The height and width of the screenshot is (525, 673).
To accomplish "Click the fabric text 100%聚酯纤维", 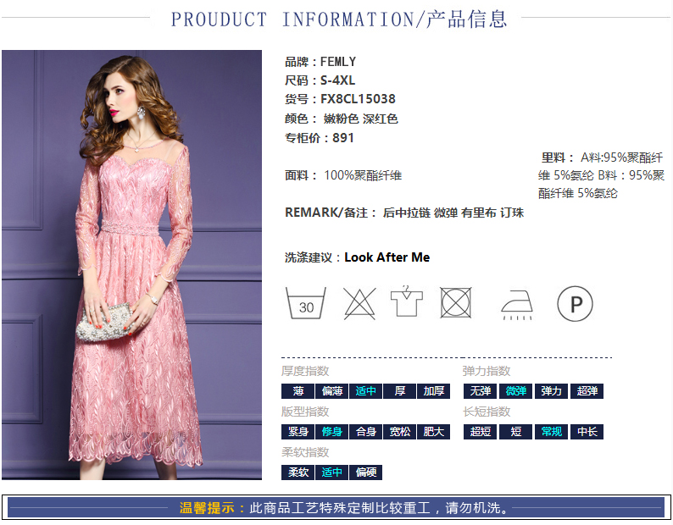I will (x=363, y=175).
